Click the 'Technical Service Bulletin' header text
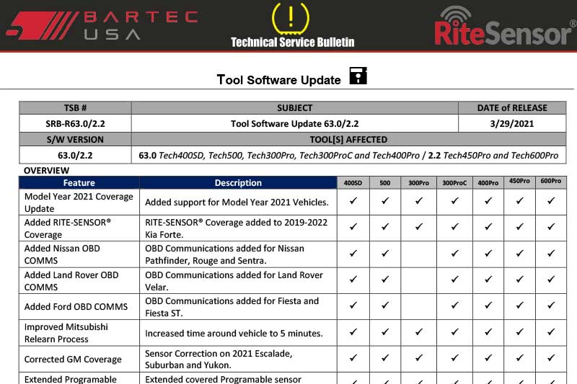The height and width of the screenshot is (384, 577). click(x=293, y=43)
